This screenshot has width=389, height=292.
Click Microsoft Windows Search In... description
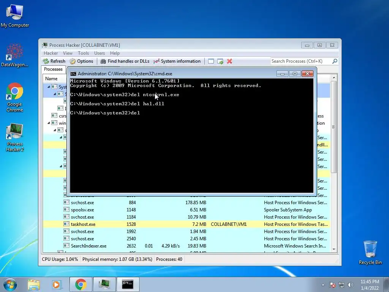[295, 246]
